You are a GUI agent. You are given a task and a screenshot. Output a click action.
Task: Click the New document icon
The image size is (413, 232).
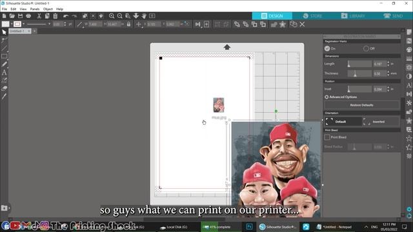(5, 16)
